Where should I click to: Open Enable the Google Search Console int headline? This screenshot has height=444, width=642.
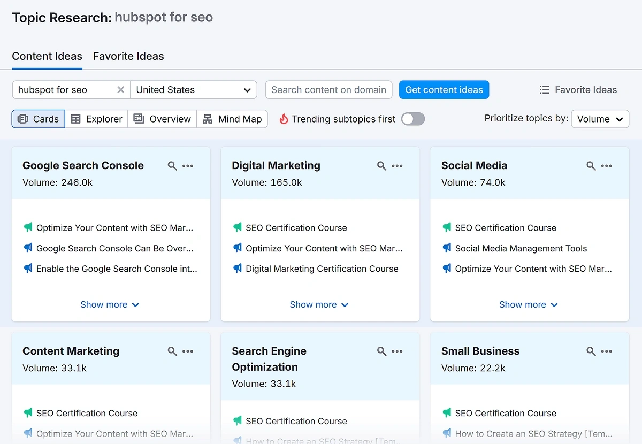(117, 269)
